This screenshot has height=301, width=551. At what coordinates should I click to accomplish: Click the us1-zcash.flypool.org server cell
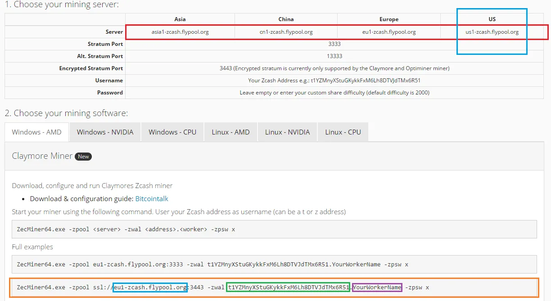(492, 32)
